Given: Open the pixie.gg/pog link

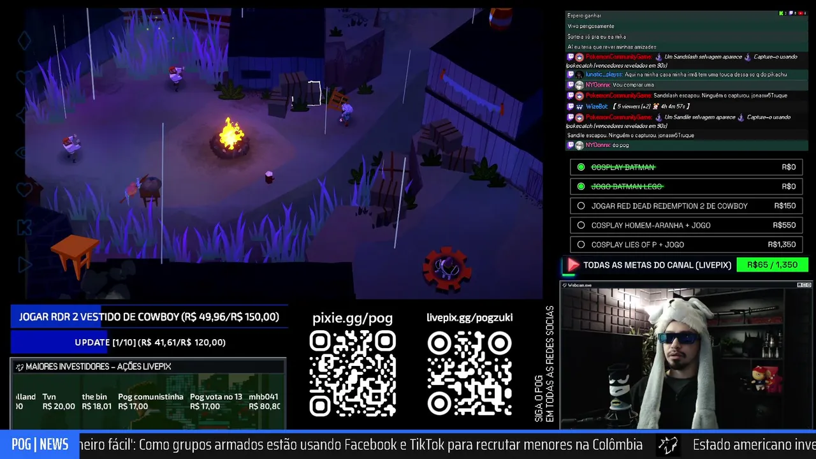Looking at the screenshot, I should point(353,318).
